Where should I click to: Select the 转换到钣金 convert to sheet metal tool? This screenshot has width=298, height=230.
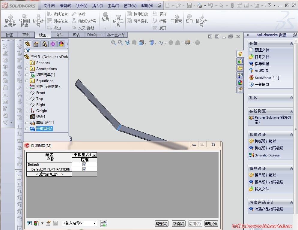coord(24,20)
